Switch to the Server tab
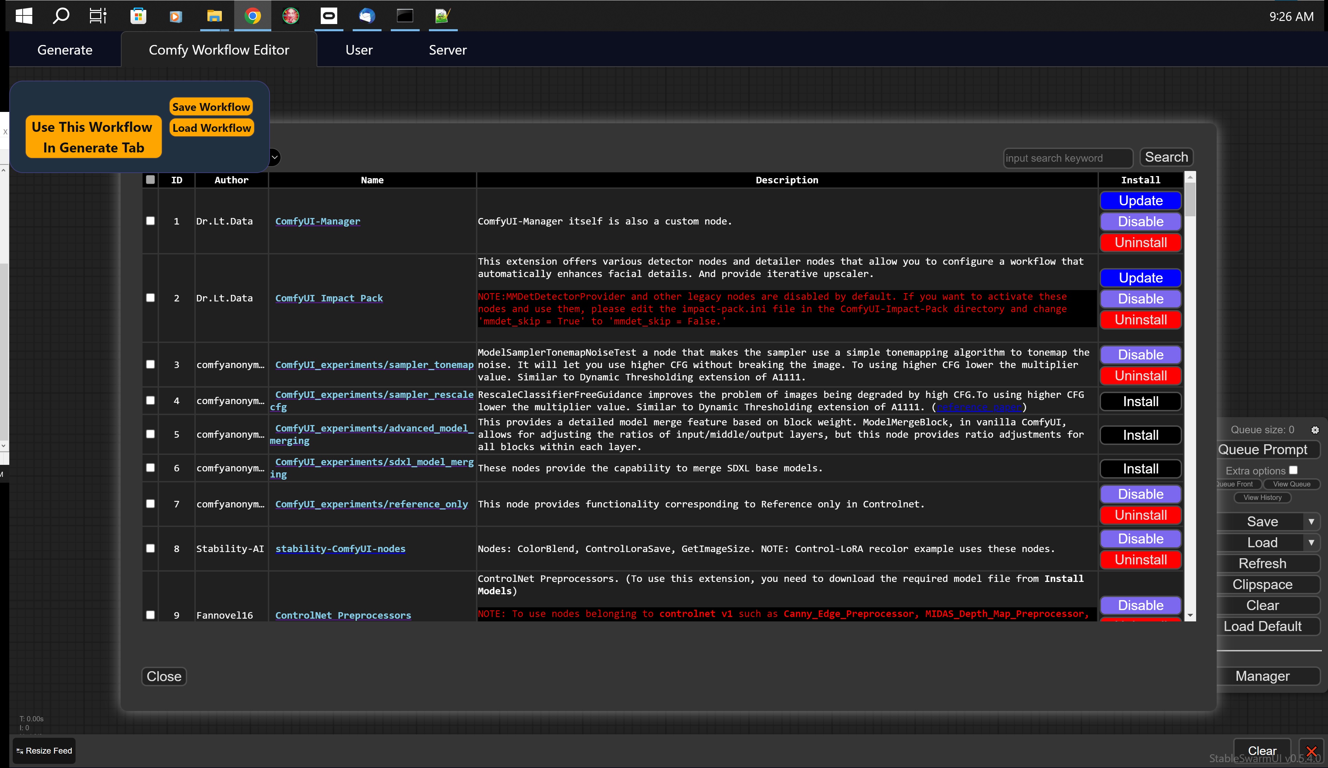This screenshot has width=1328, height=768. pyautogui.click(x=447, y=49)
